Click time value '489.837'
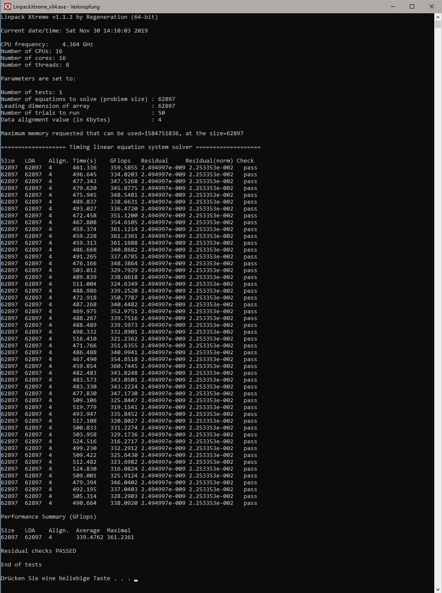The height and width of the screenshot is (593, 442). [85, 202]
